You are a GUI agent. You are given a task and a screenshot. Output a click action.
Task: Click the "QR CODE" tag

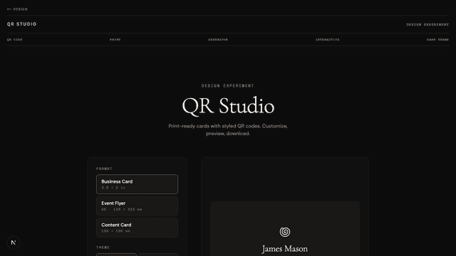(14, 40)
